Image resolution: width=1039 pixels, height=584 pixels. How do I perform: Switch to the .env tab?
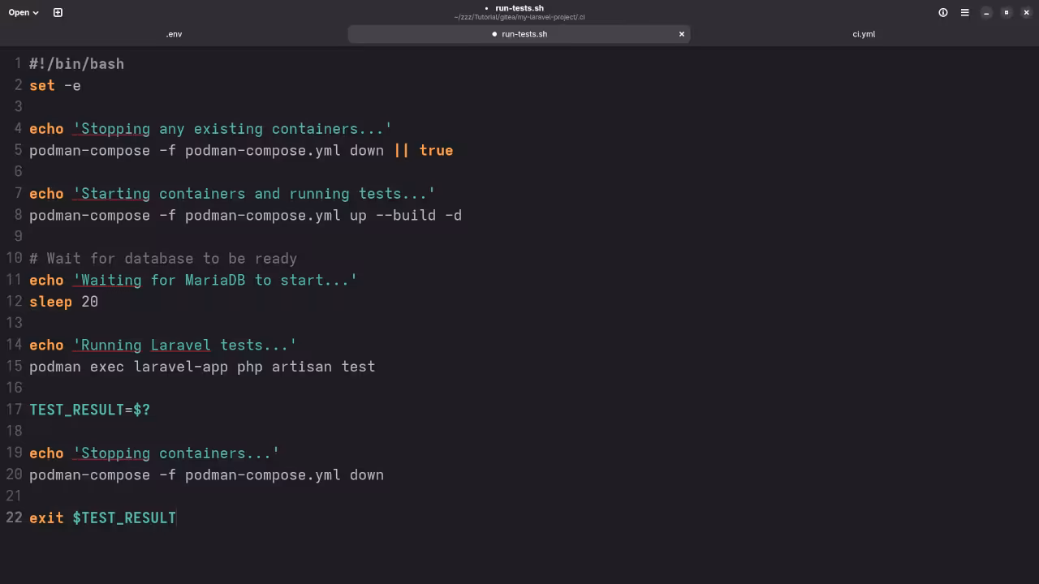pyautogui.click(x=174, y=34)
